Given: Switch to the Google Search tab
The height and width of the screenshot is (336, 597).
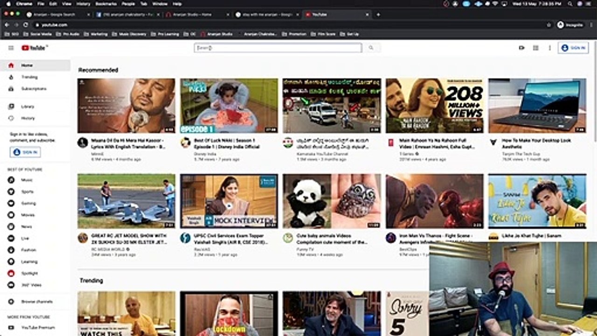Looking at the screenshot, I should point(58,14).
